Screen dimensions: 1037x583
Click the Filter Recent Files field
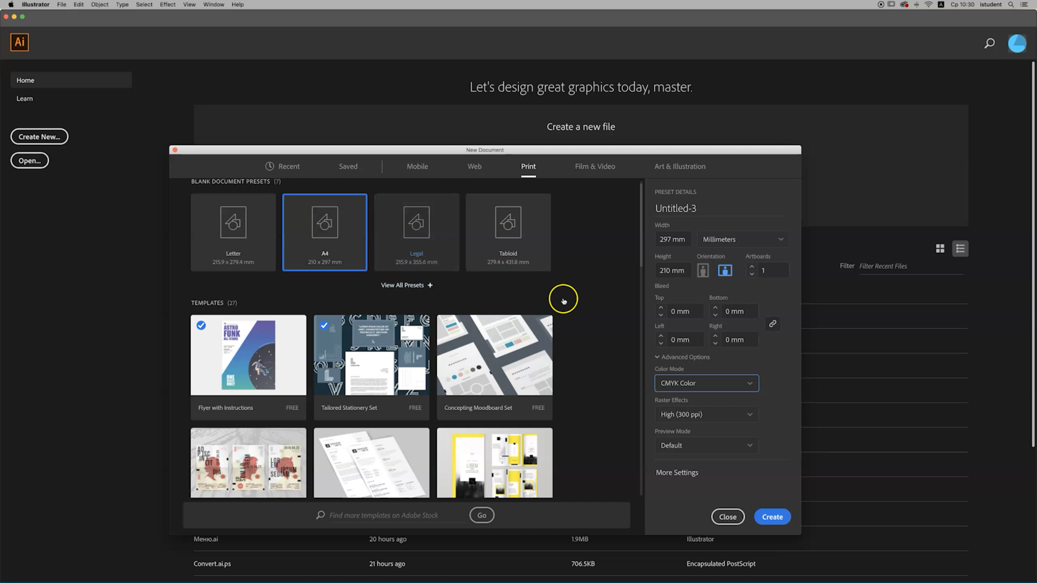pyautogui.click(x=910, y=267)
